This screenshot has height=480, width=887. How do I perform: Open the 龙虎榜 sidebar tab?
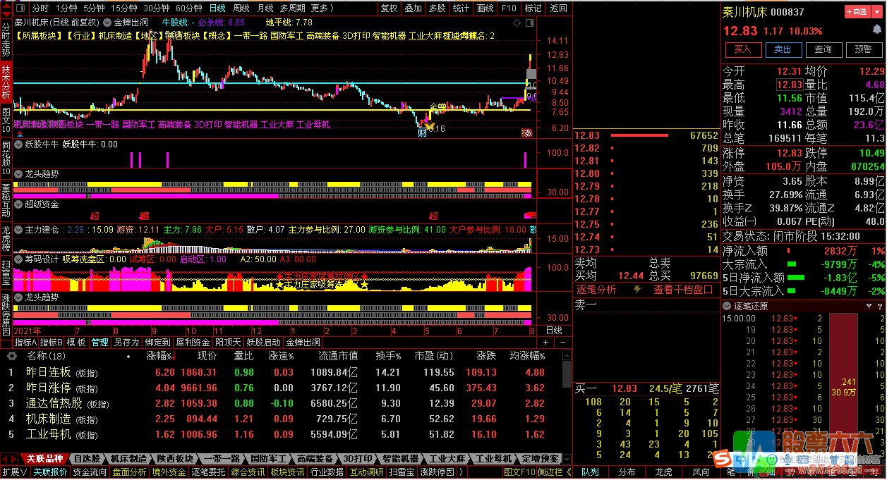(x=6, y=238)
